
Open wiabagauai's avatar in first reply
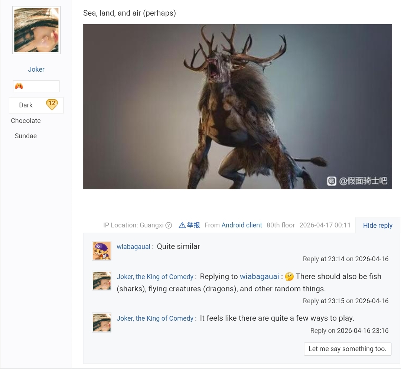pyautogui.click(x=101, y=251)
